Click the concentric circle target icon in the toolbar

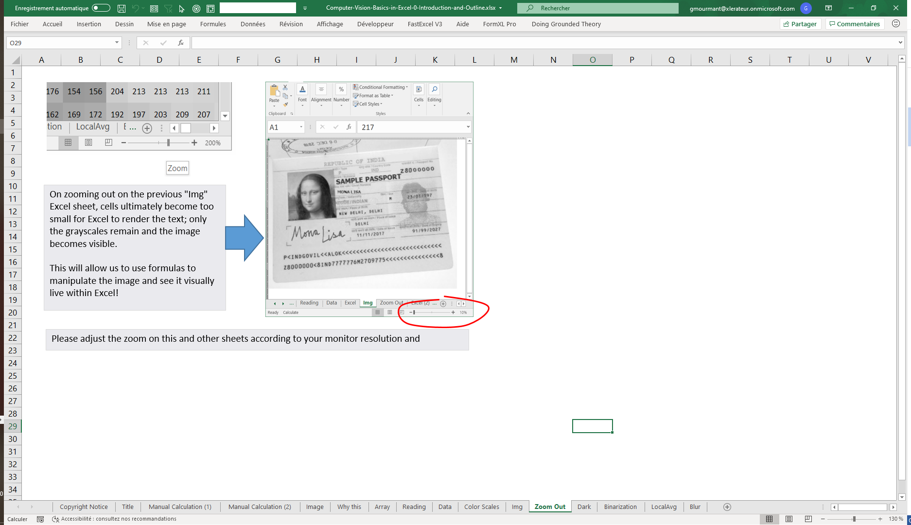pyautogui.click(x=196, y=8)
